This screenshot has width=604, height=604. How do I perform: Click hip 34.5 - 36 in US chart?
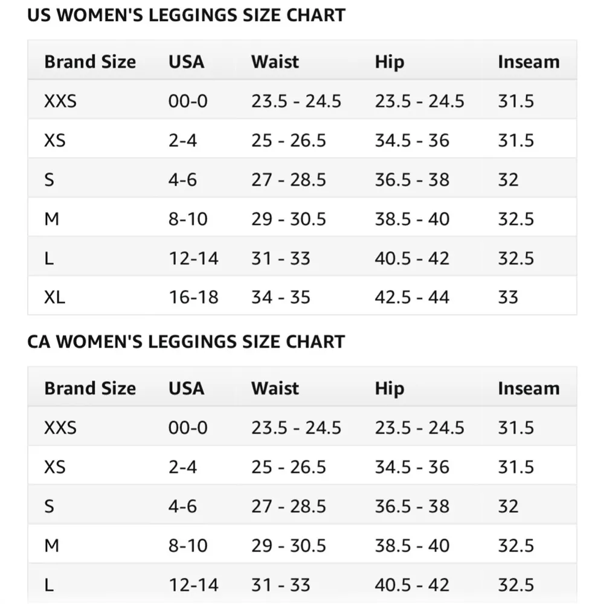click(x=412, y=140)
